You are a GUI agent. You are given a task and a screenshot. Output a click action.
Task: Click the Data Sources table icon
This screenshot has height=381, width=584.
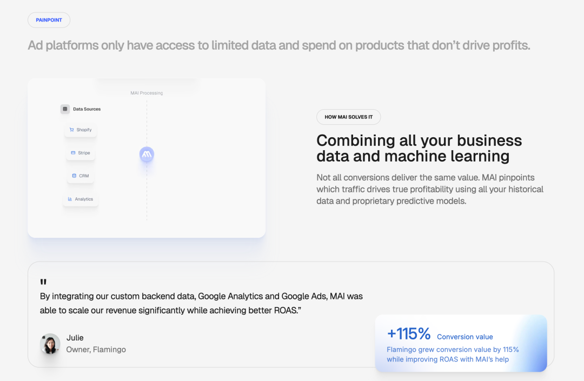coord(65,109)
